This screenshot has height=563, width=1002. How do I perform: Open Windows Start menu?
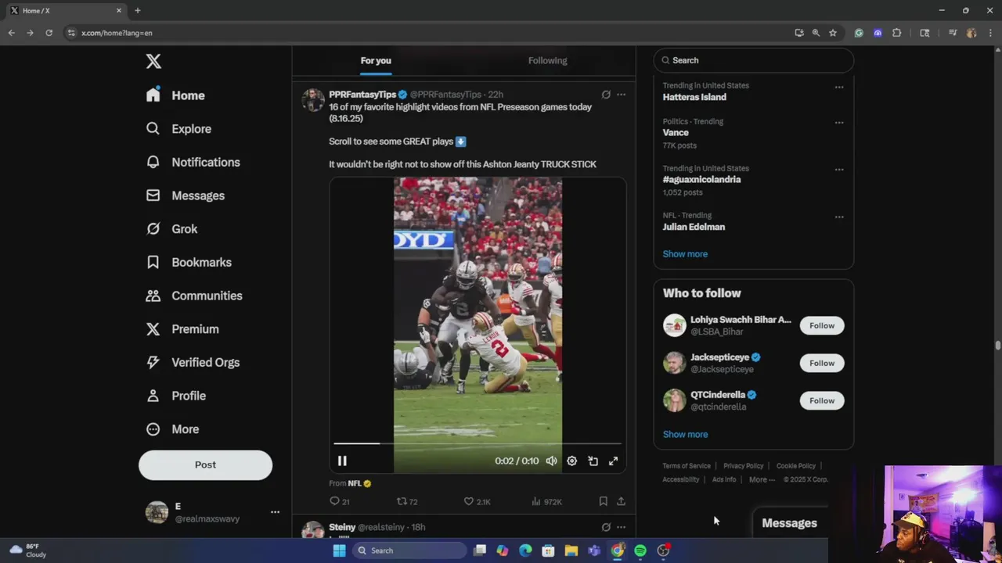[x=339, y=550]
